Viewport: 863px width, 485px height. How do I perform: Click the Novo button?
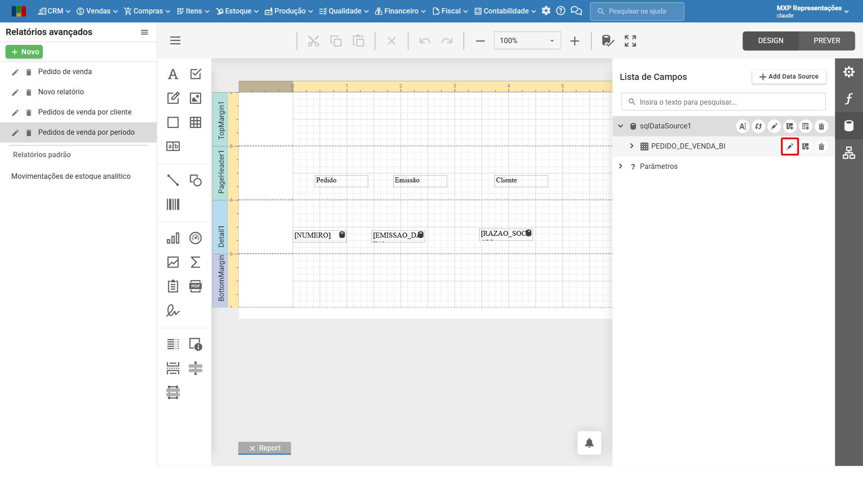[24, 52]
